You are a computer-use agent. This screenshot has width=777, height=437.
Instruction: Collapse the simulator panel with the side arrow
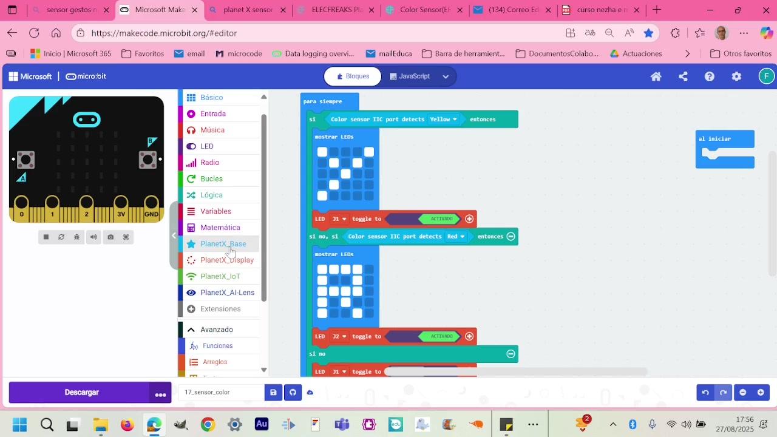(x=174, y=235)
